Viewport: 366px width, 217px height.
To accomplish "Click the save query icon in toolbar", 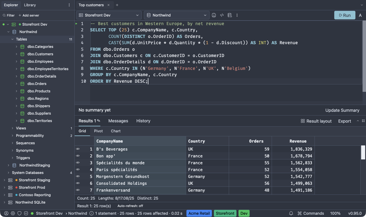I will (214, 15).
